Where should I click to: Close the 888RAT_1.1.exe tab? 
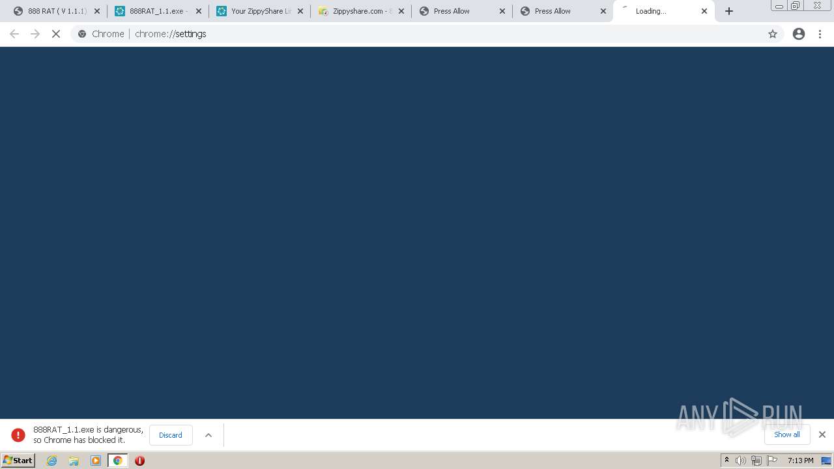click(x=199, y=11)
